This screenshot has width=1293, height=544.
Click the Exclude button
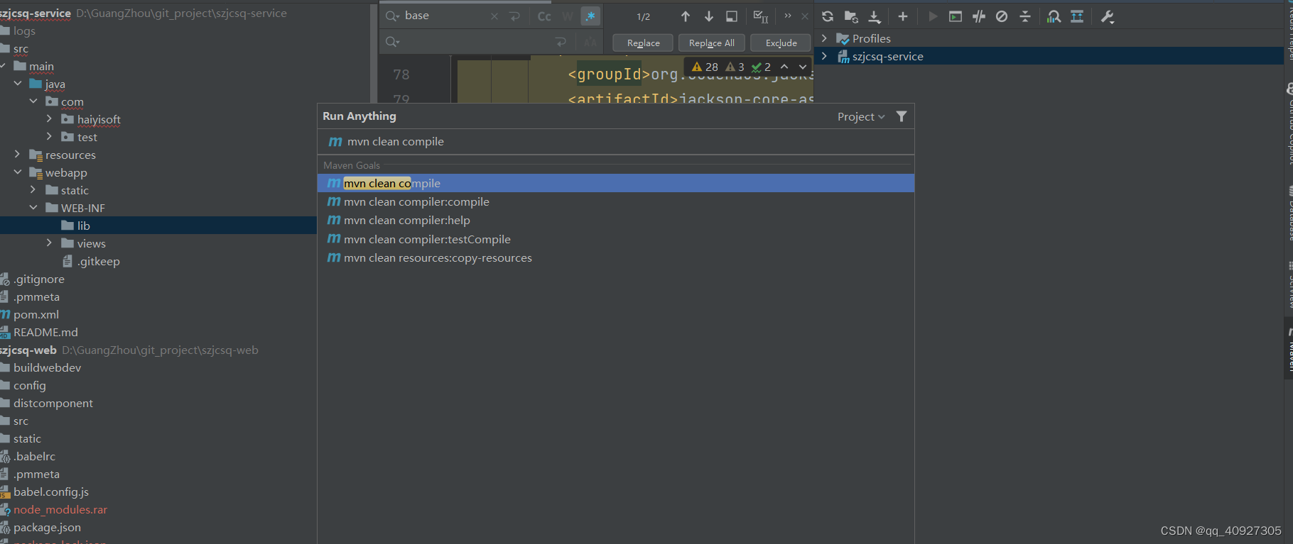tap(781, 43)
